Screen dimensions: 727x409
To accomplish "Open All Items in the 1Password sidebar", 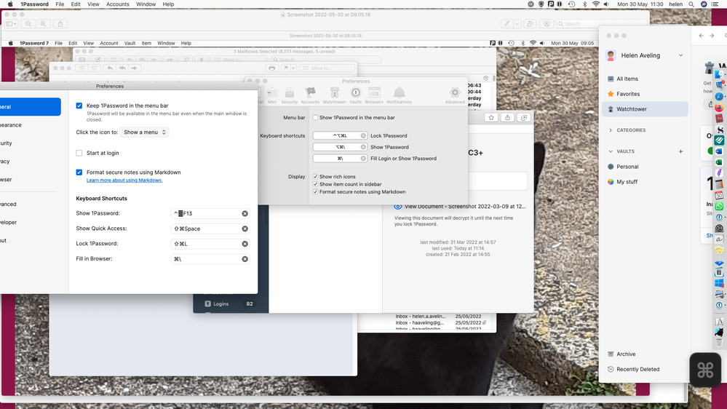I will click(627, 79).
